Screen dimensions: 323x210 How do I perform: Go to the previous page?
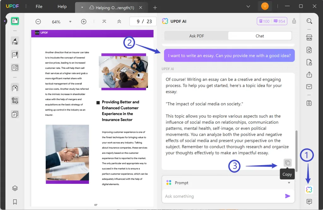pos(119,21)
